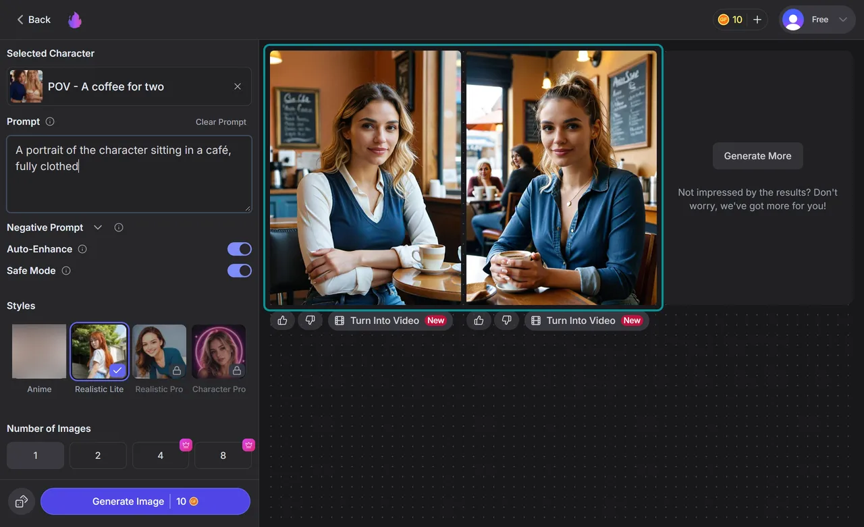Open the second generated café image
This screenshot has width=864, height=527.
(x=562, y=178)
